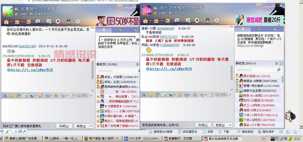Viewport: 303px width, 142px height.
Task: Open the WPS 文字 taskbar button
Action: 142,139
